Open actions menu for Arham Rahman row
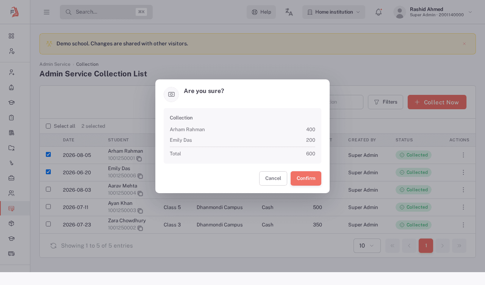Image resolution: width=485 pixels, height=285 pixels. (463, 155)
